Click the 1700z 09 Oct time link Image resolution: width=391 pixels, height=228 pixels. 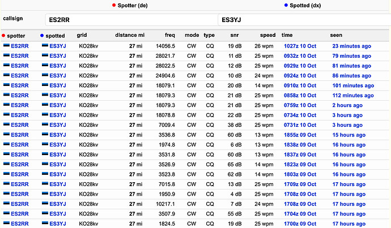[x=300, y=224]
